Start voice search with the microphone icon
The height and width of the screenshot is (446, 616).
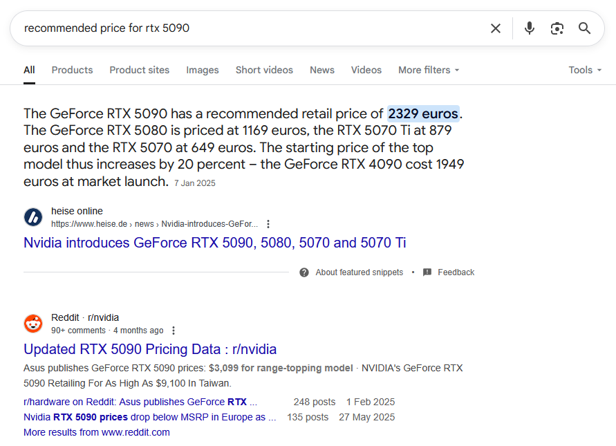[x=529, y=28]
